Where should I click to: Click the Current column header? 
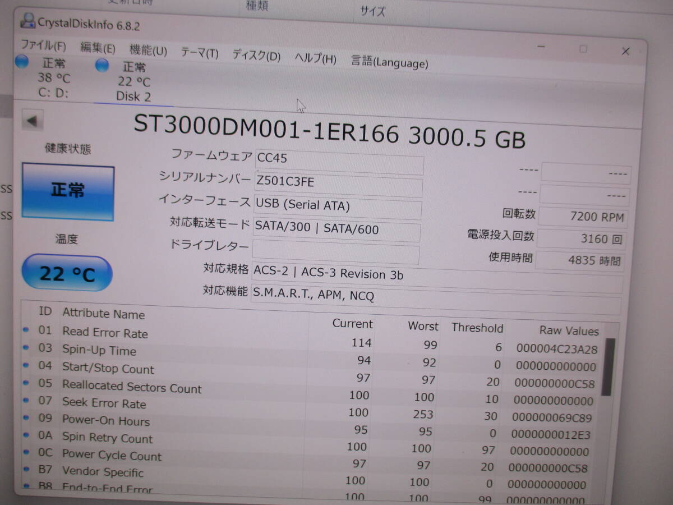(352, 324)
